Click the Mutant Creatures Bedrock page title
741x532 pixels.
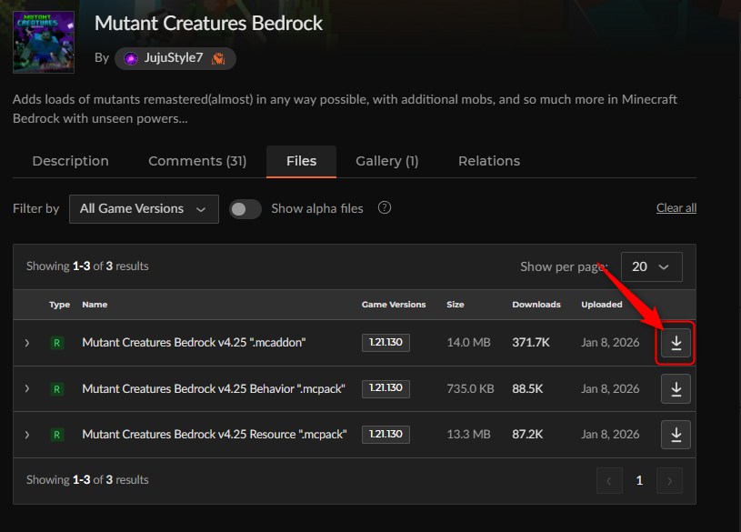click(x=208, y=24)
